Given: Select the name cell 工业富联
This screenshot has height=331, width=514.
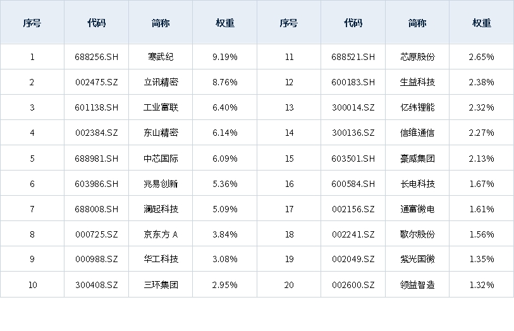Looking at the screenshot, I should (161, 107).
